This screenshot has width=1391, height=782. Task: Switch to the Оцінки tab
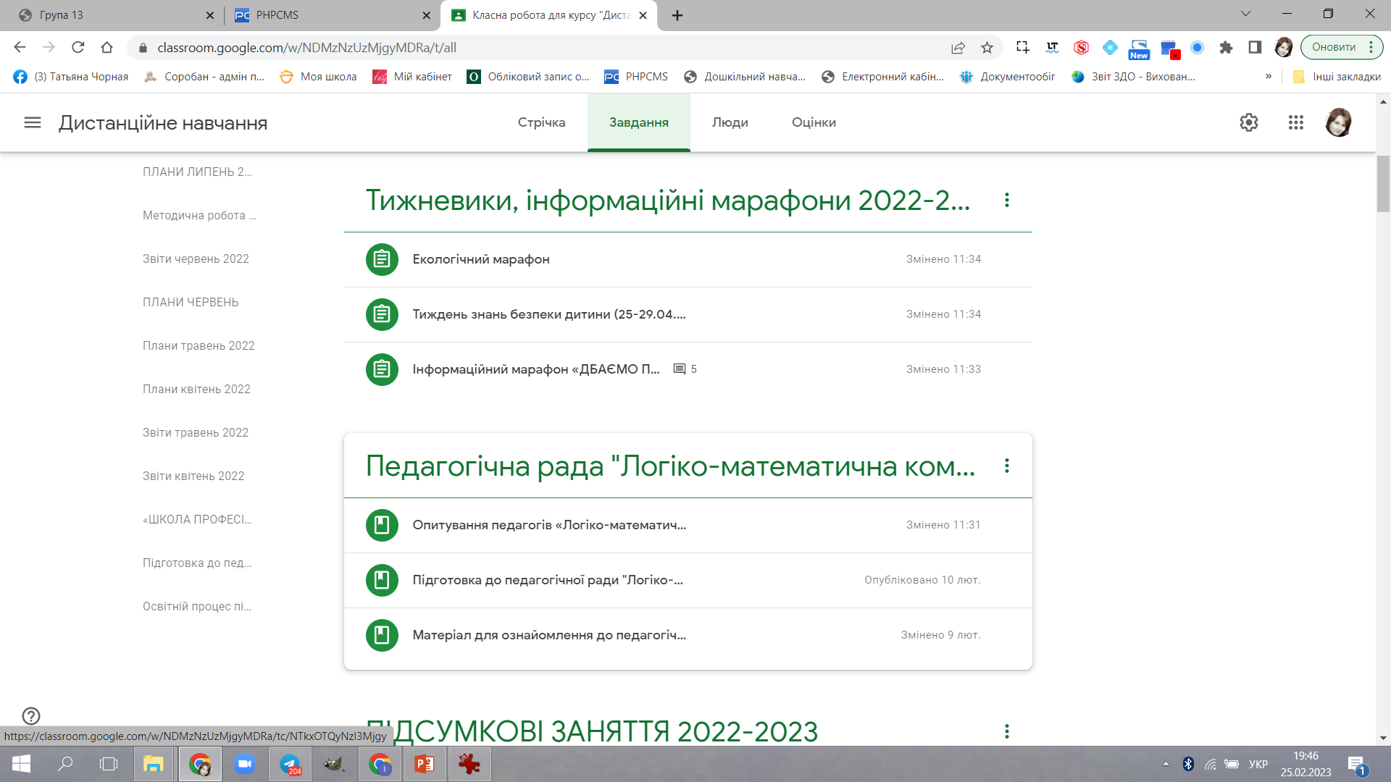814,122
